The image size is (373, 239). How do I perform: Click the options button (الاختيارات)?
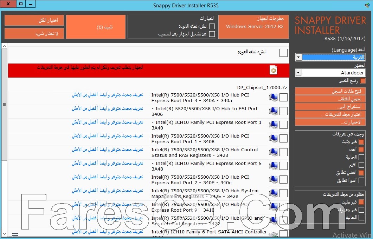[330, 122]
